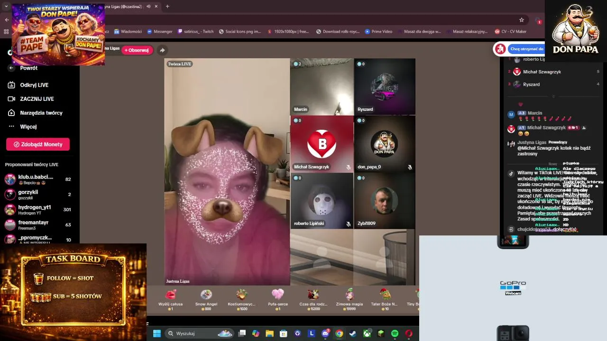This screenshot has width=607, height=341.
Task: Mute the browser tab audio icon
Action: tap(148, 6)
